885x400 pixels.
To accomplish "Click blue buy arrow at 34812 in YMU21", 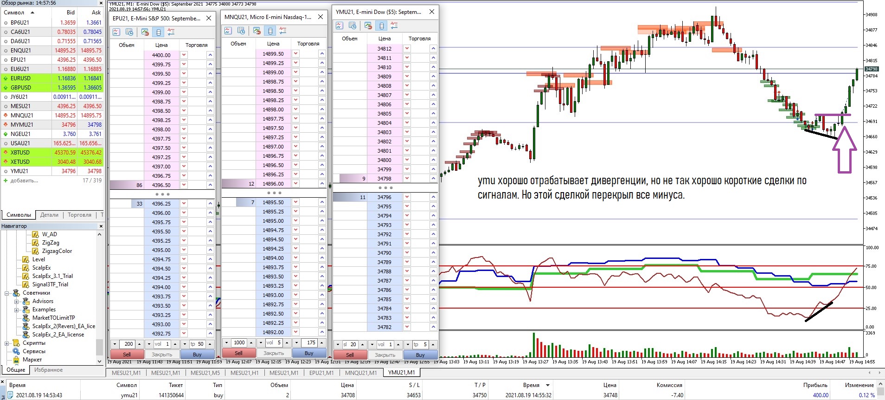I will 433,49.
